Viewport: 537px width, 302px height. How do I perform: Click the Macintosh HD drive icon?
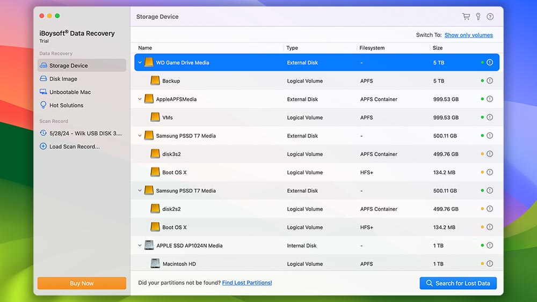point(155,263)
